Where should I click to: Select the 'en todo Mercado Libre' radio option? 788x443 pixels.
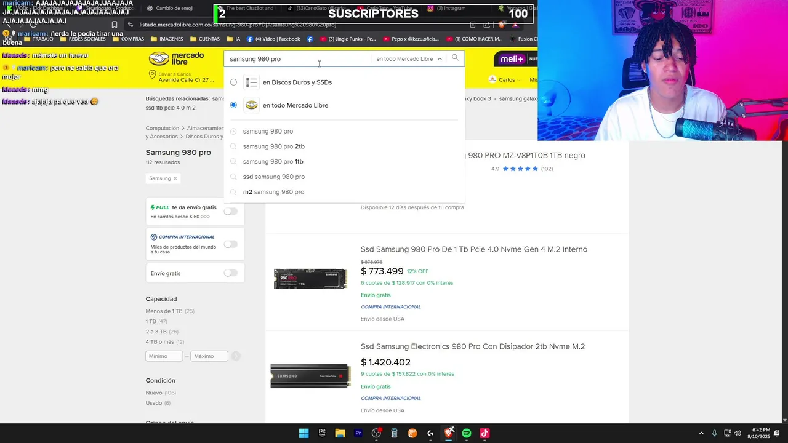233,105
